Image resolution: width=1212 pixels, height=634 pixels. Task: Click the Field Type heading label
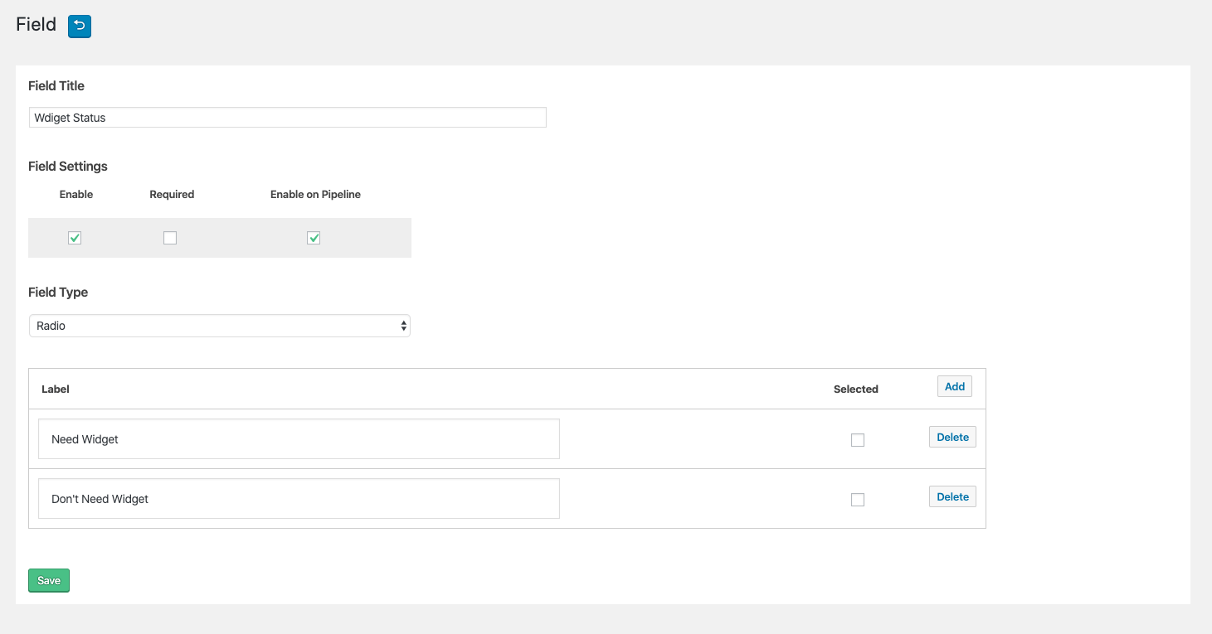[x=58, y=292]
